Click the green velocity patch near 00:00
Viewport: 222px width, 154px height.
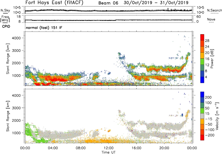[x=28, y=130]
